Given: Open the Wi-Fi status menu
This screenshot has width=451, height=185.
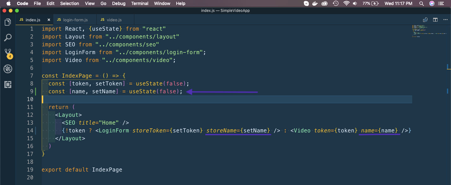Looking at the screenshot, I should coord(346,3).
